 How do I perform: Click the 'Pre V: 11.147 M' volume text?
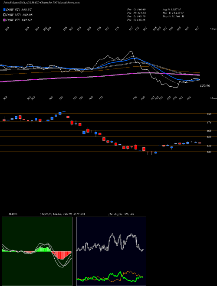[x=173, y=13]
